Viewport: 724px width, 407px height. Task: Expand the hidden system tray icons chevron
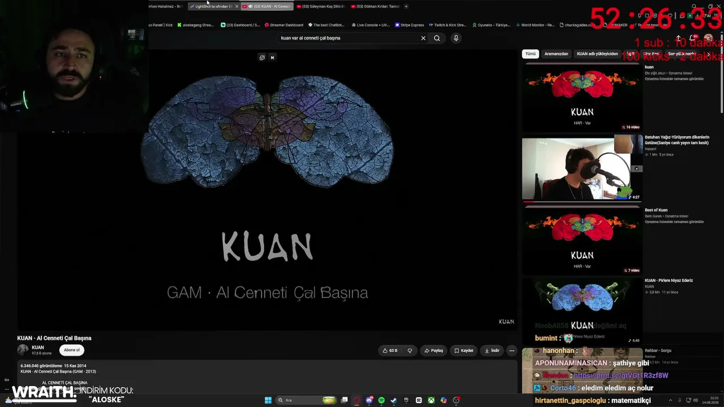671,400
